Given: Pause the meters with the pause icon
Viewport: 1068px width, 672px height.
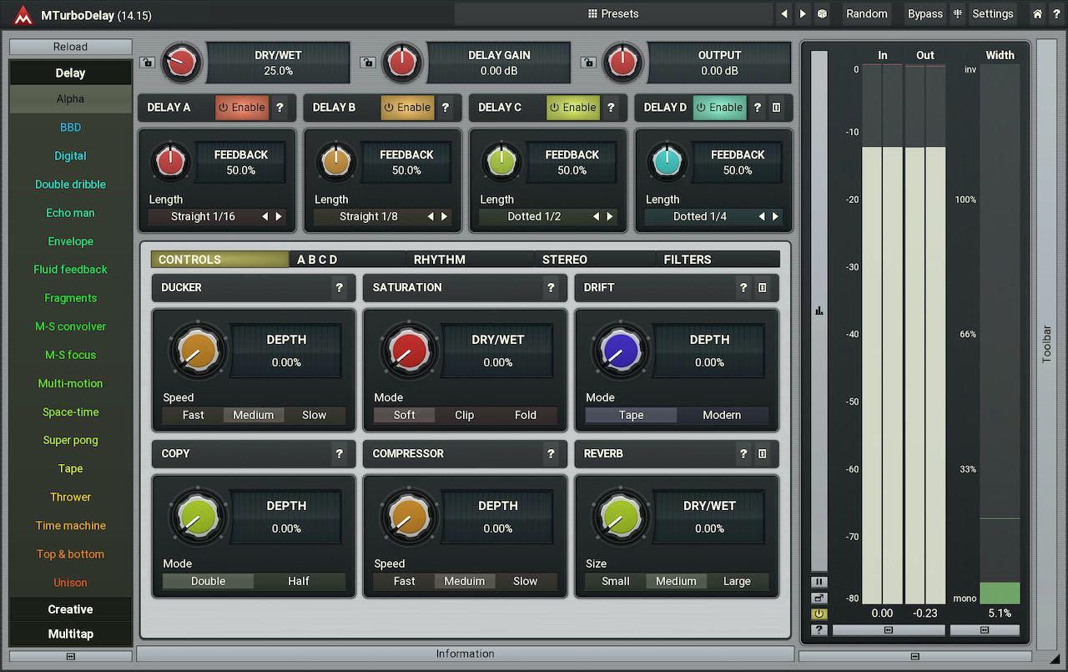Looking at the screenshot, I should (819, 582).
